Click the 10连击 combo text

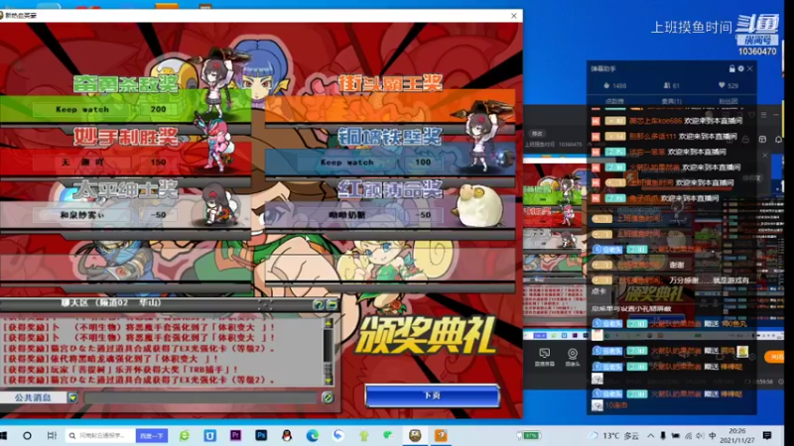[616, 405]
